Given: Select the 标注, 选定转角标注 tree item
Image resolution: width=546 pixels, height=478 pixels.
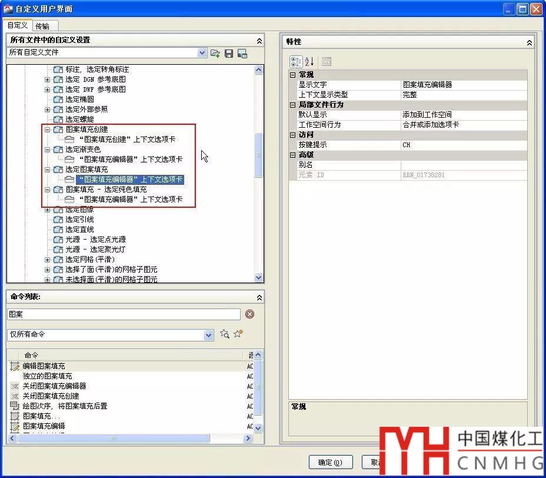Looking at the screenshot, I should pyautogui.click(x=97, y=69).
